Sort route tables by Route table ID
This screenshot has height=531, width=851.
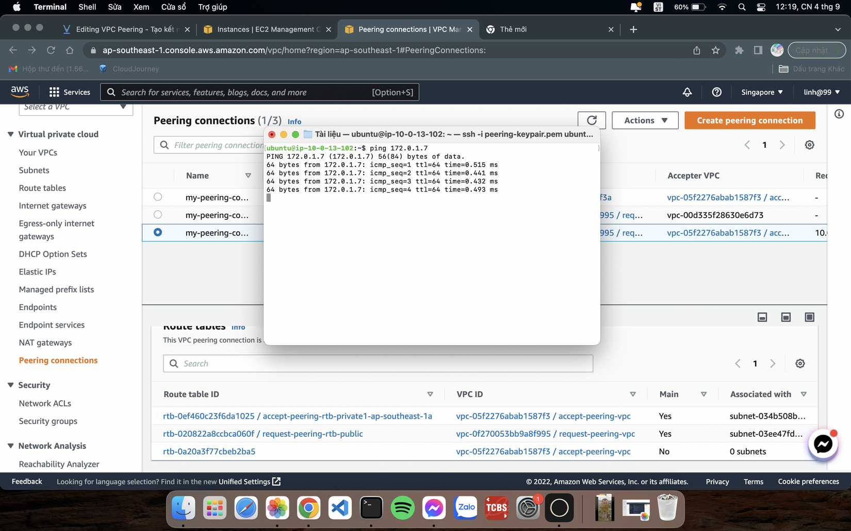pos(430,395)
